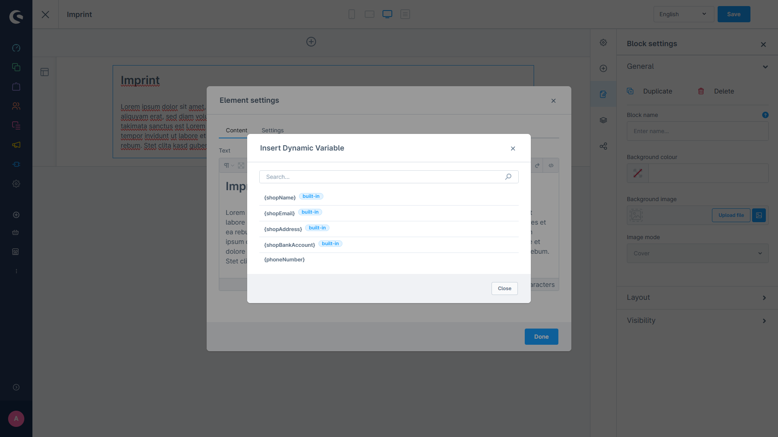Open the Image mode Cover dropdown
The image size is (778, 437).
[697, 253]
